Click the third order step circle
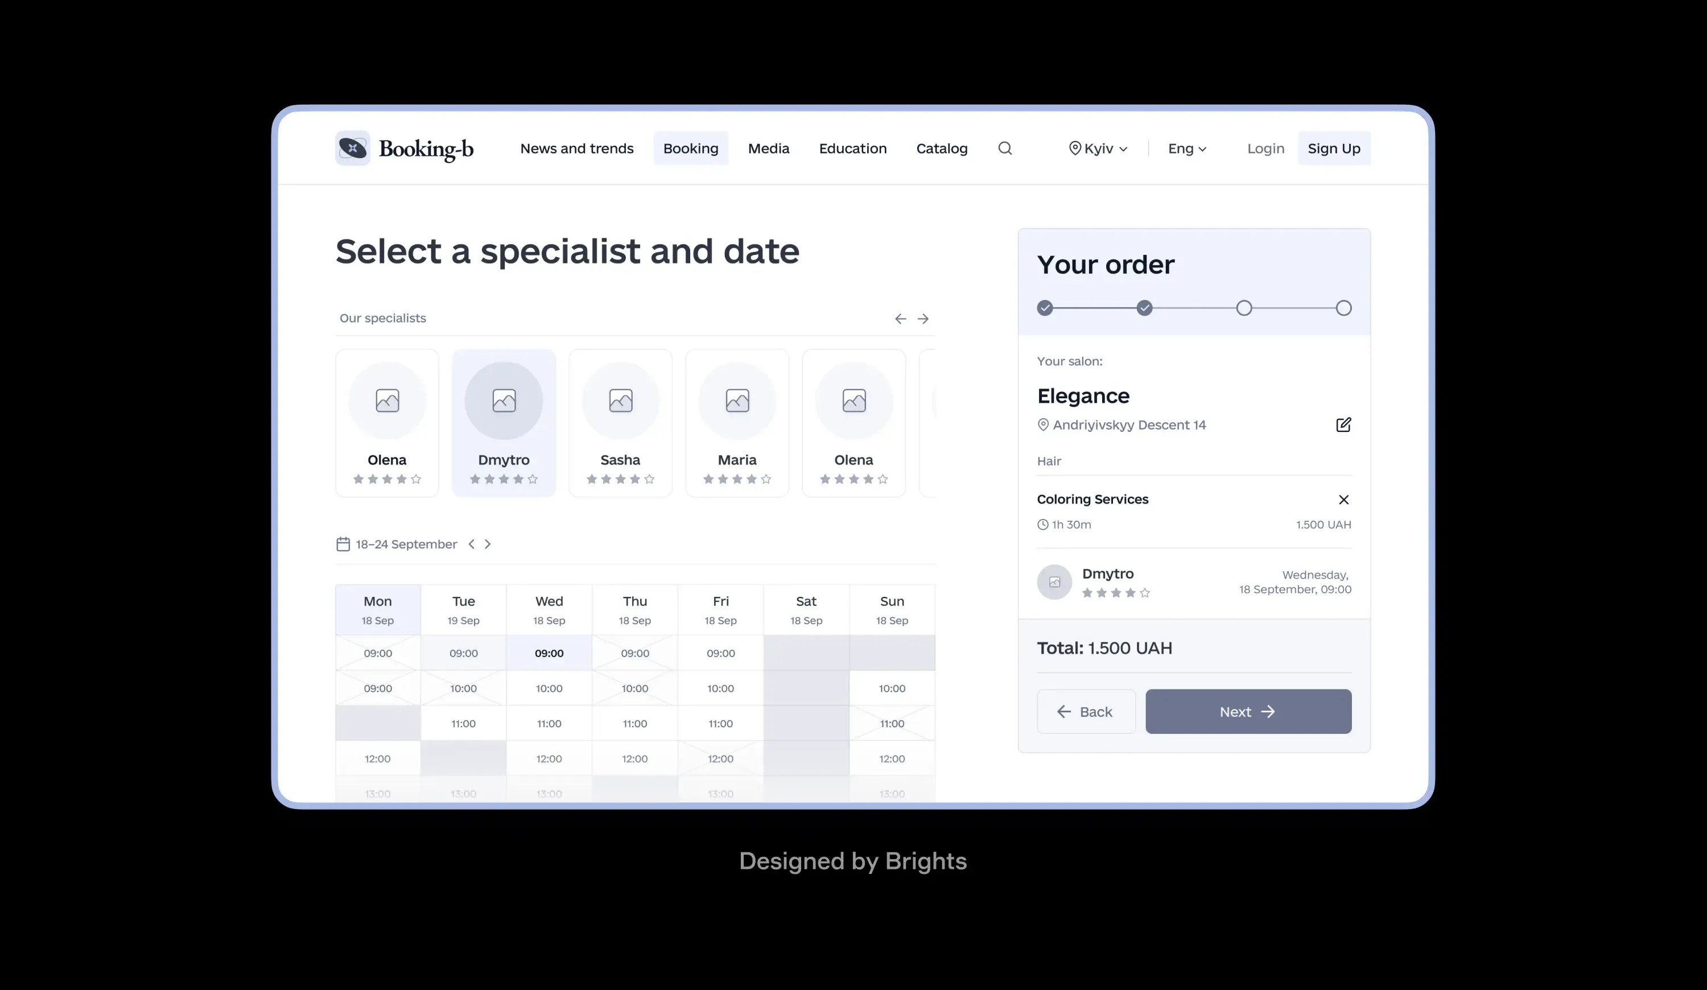Viewport: 1707px width, 990px height. pyautogui.click(x=1244, y=308)
